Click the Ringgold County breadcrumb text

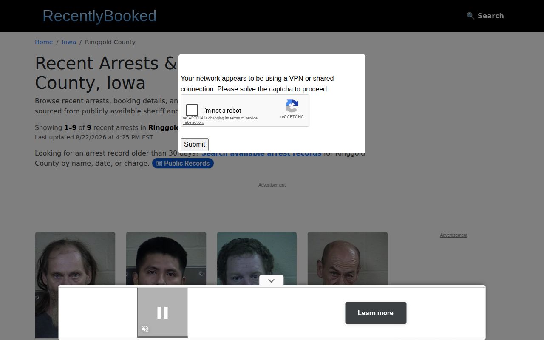(x=110, y=42)
